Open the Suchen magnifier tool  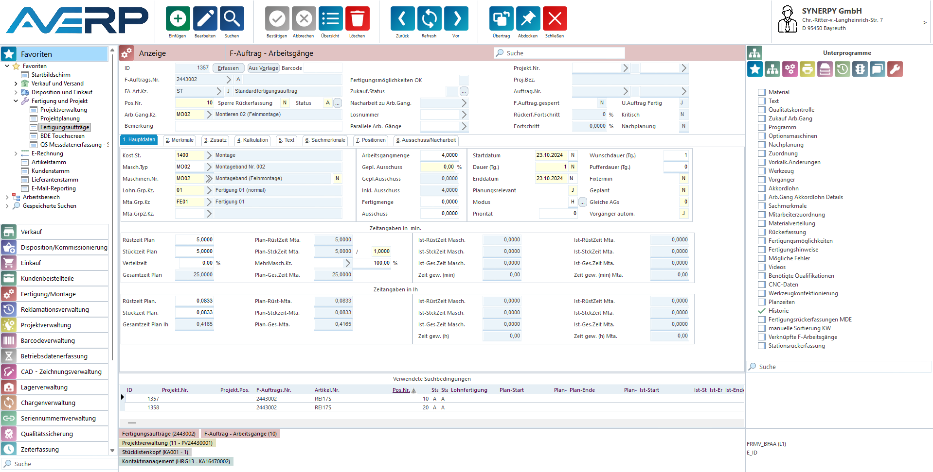click(x=232, y=19)
